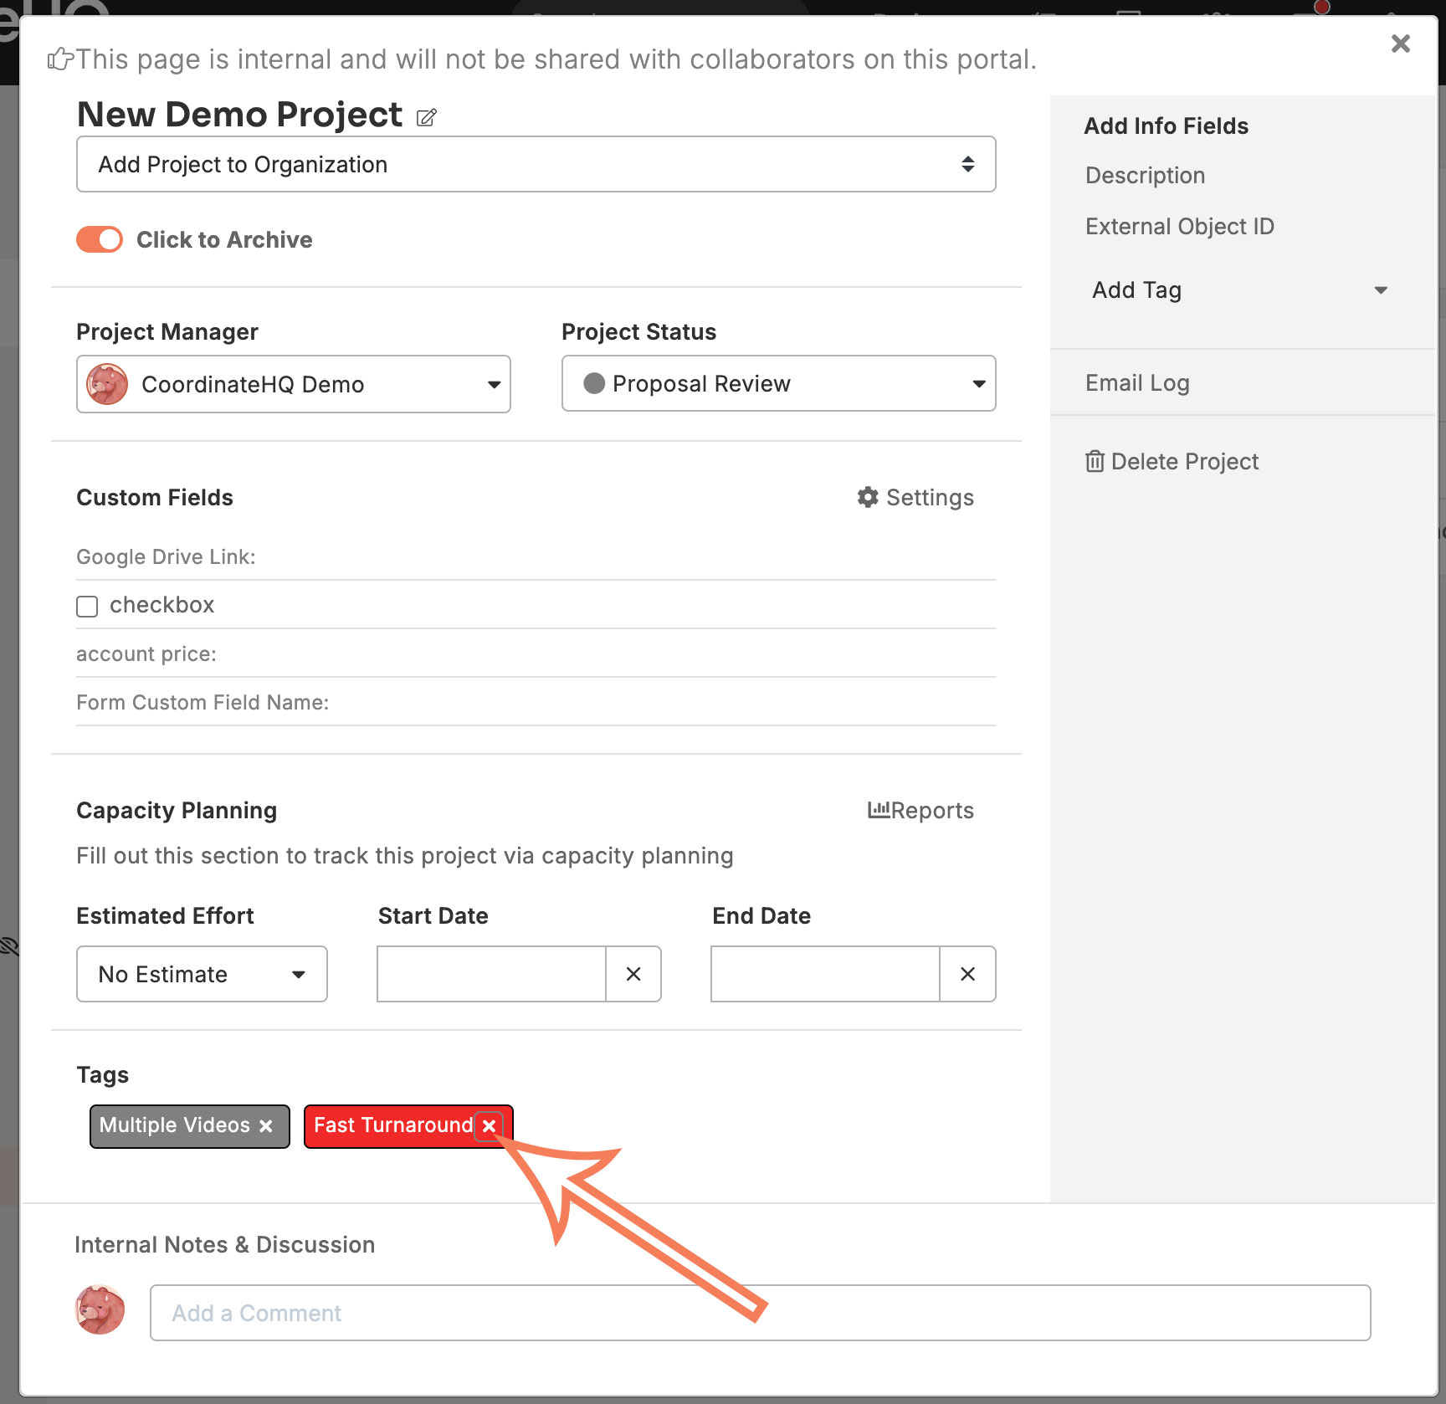Edit the New Demo Project title pencil icon
Viewport: 1446px width, 1404px height.
tap(427, 117)
